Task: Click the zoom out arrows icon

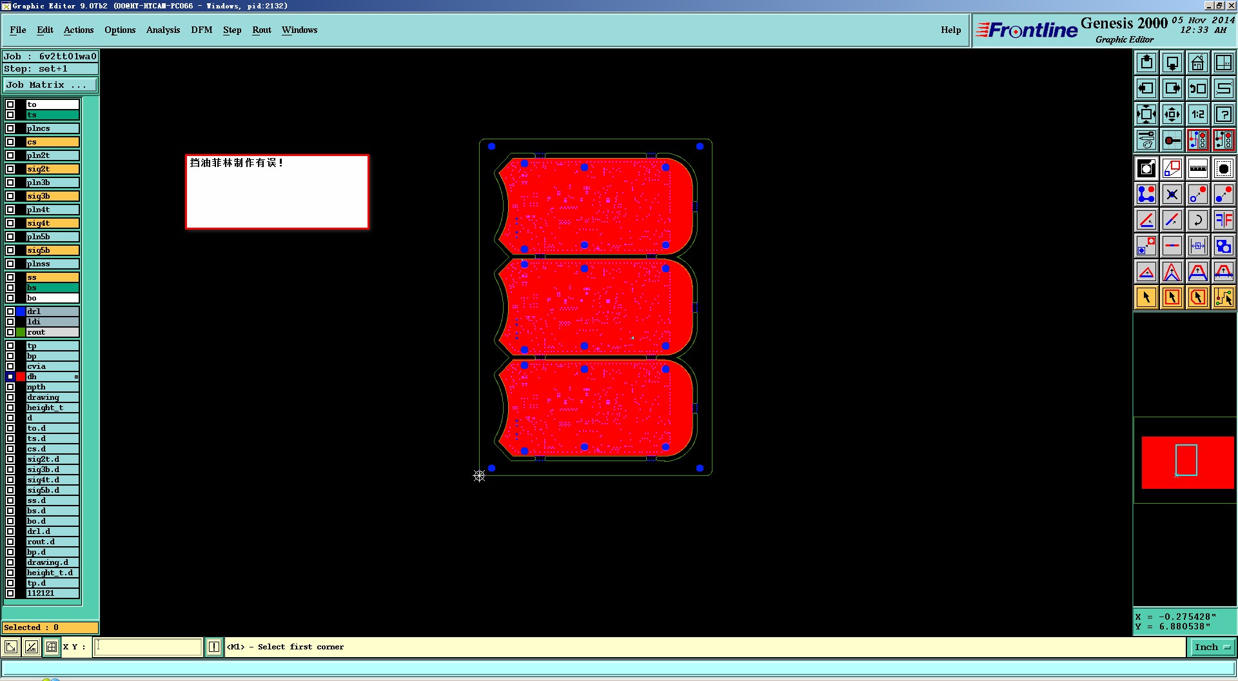Action: coord(1172,114)
